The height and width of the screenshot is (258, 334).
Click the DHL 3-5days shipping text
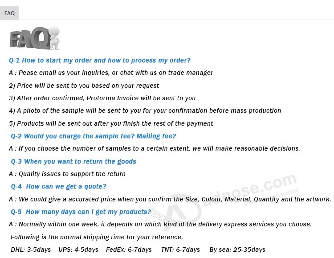[31, 250]
